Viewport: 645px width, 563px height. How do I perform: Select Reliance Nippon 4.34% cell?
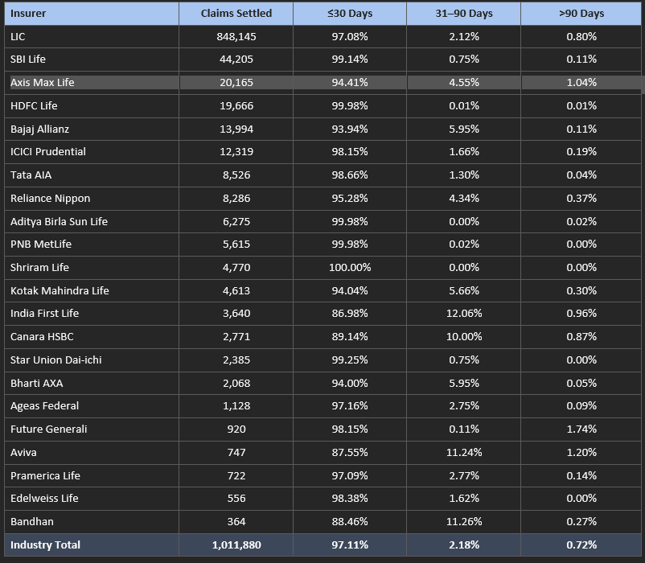point(463,198)
